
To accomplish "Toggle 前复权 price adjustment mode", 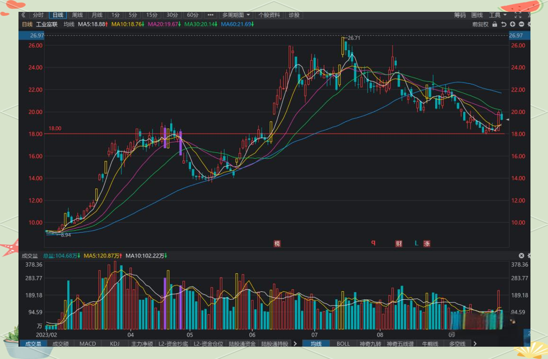I will (480, 24).
